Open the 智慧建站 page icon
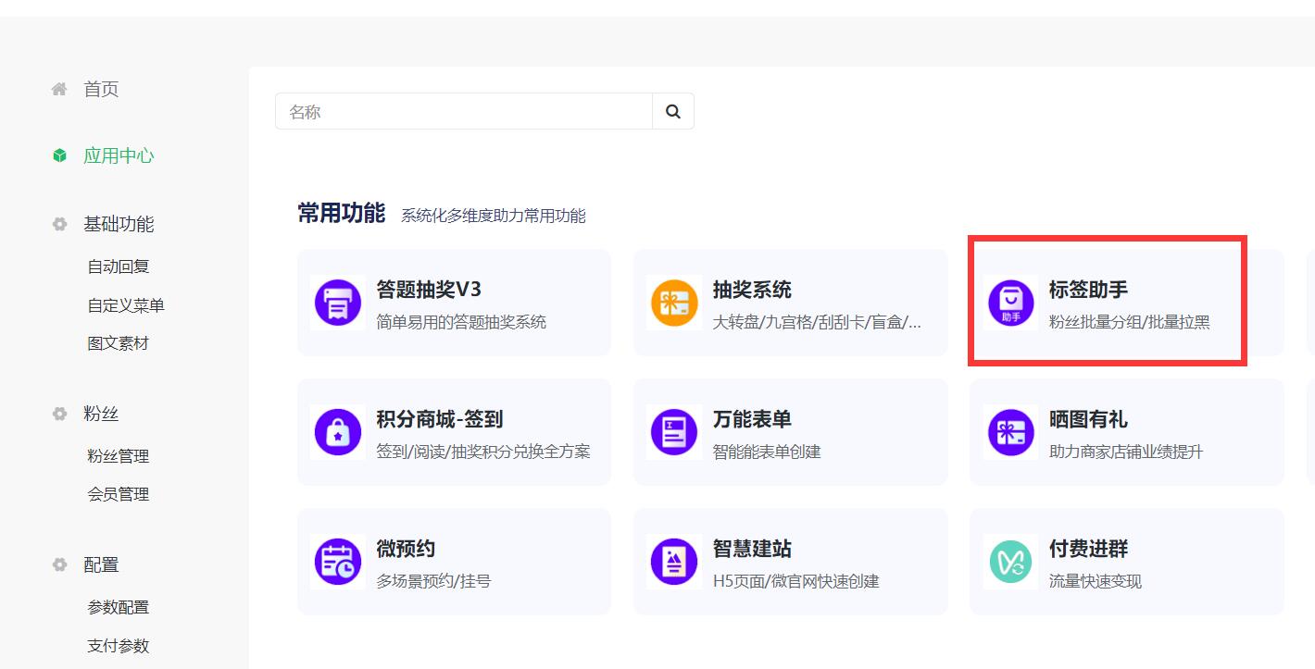This screenshot has height=669, width=1315. [x=674, y=562]
